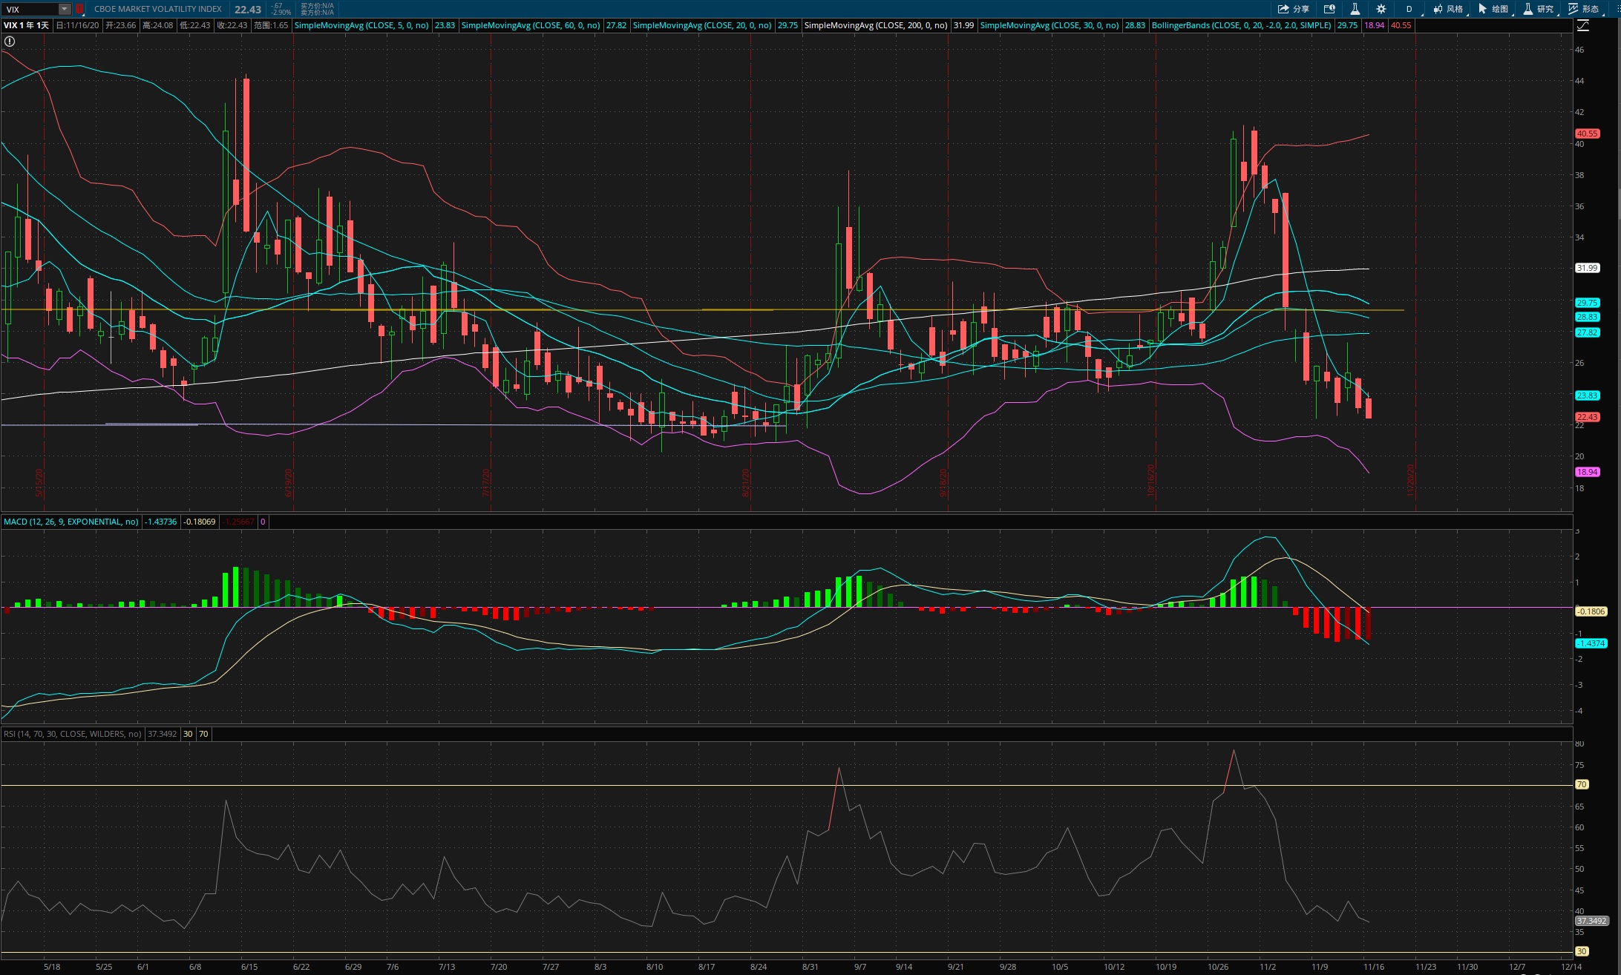Click the SimpleMovingAvg (CLOSE, 200) study label
Viewport: 1621px width, 975px height.
pos(876,25)
